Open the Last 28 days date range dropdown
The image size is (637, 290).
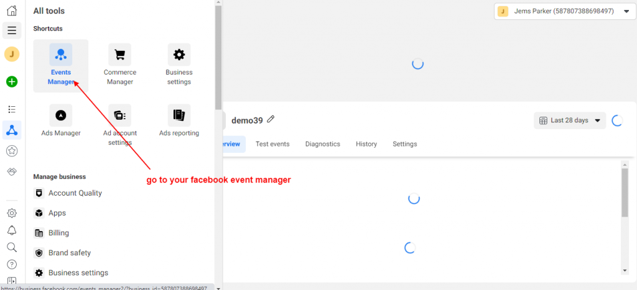pyautogui.click(x=570, y=120)
